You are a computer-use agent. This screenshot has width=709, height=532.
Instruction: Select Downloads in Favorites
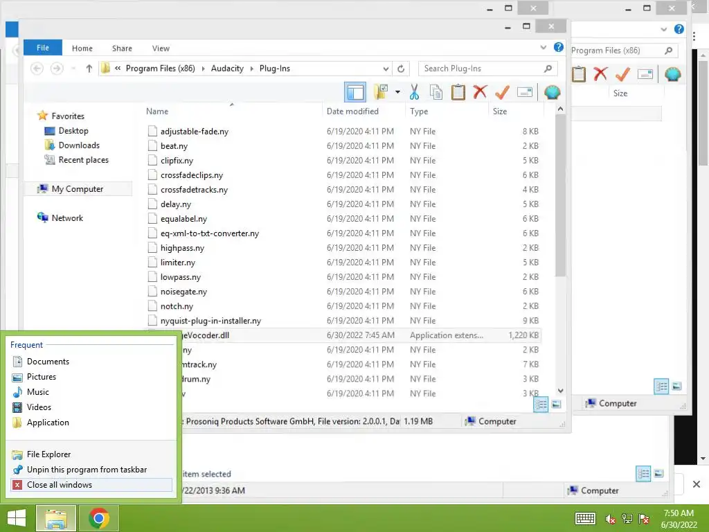pos(79,145)
